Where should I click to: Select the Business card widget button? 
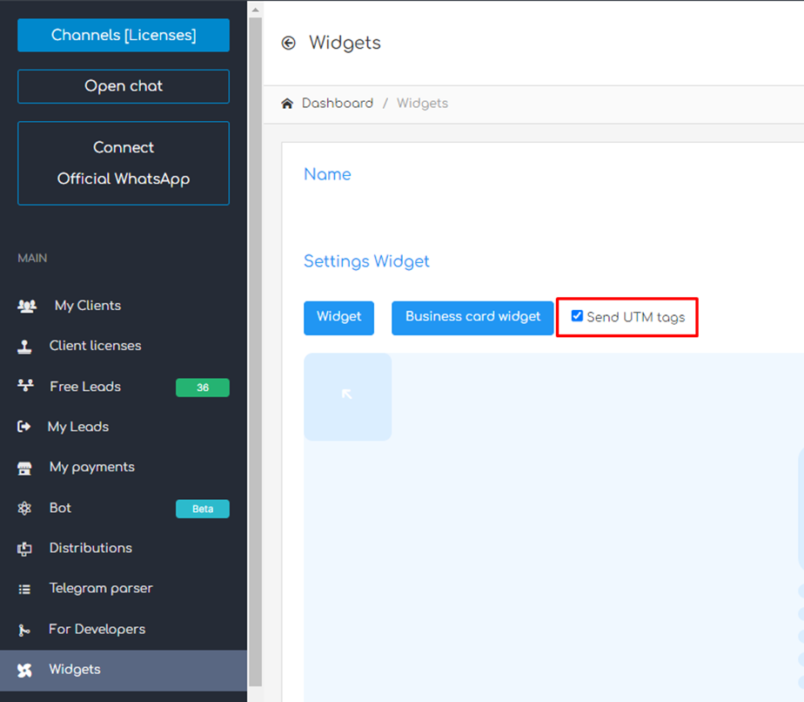[x=472, y=317]
